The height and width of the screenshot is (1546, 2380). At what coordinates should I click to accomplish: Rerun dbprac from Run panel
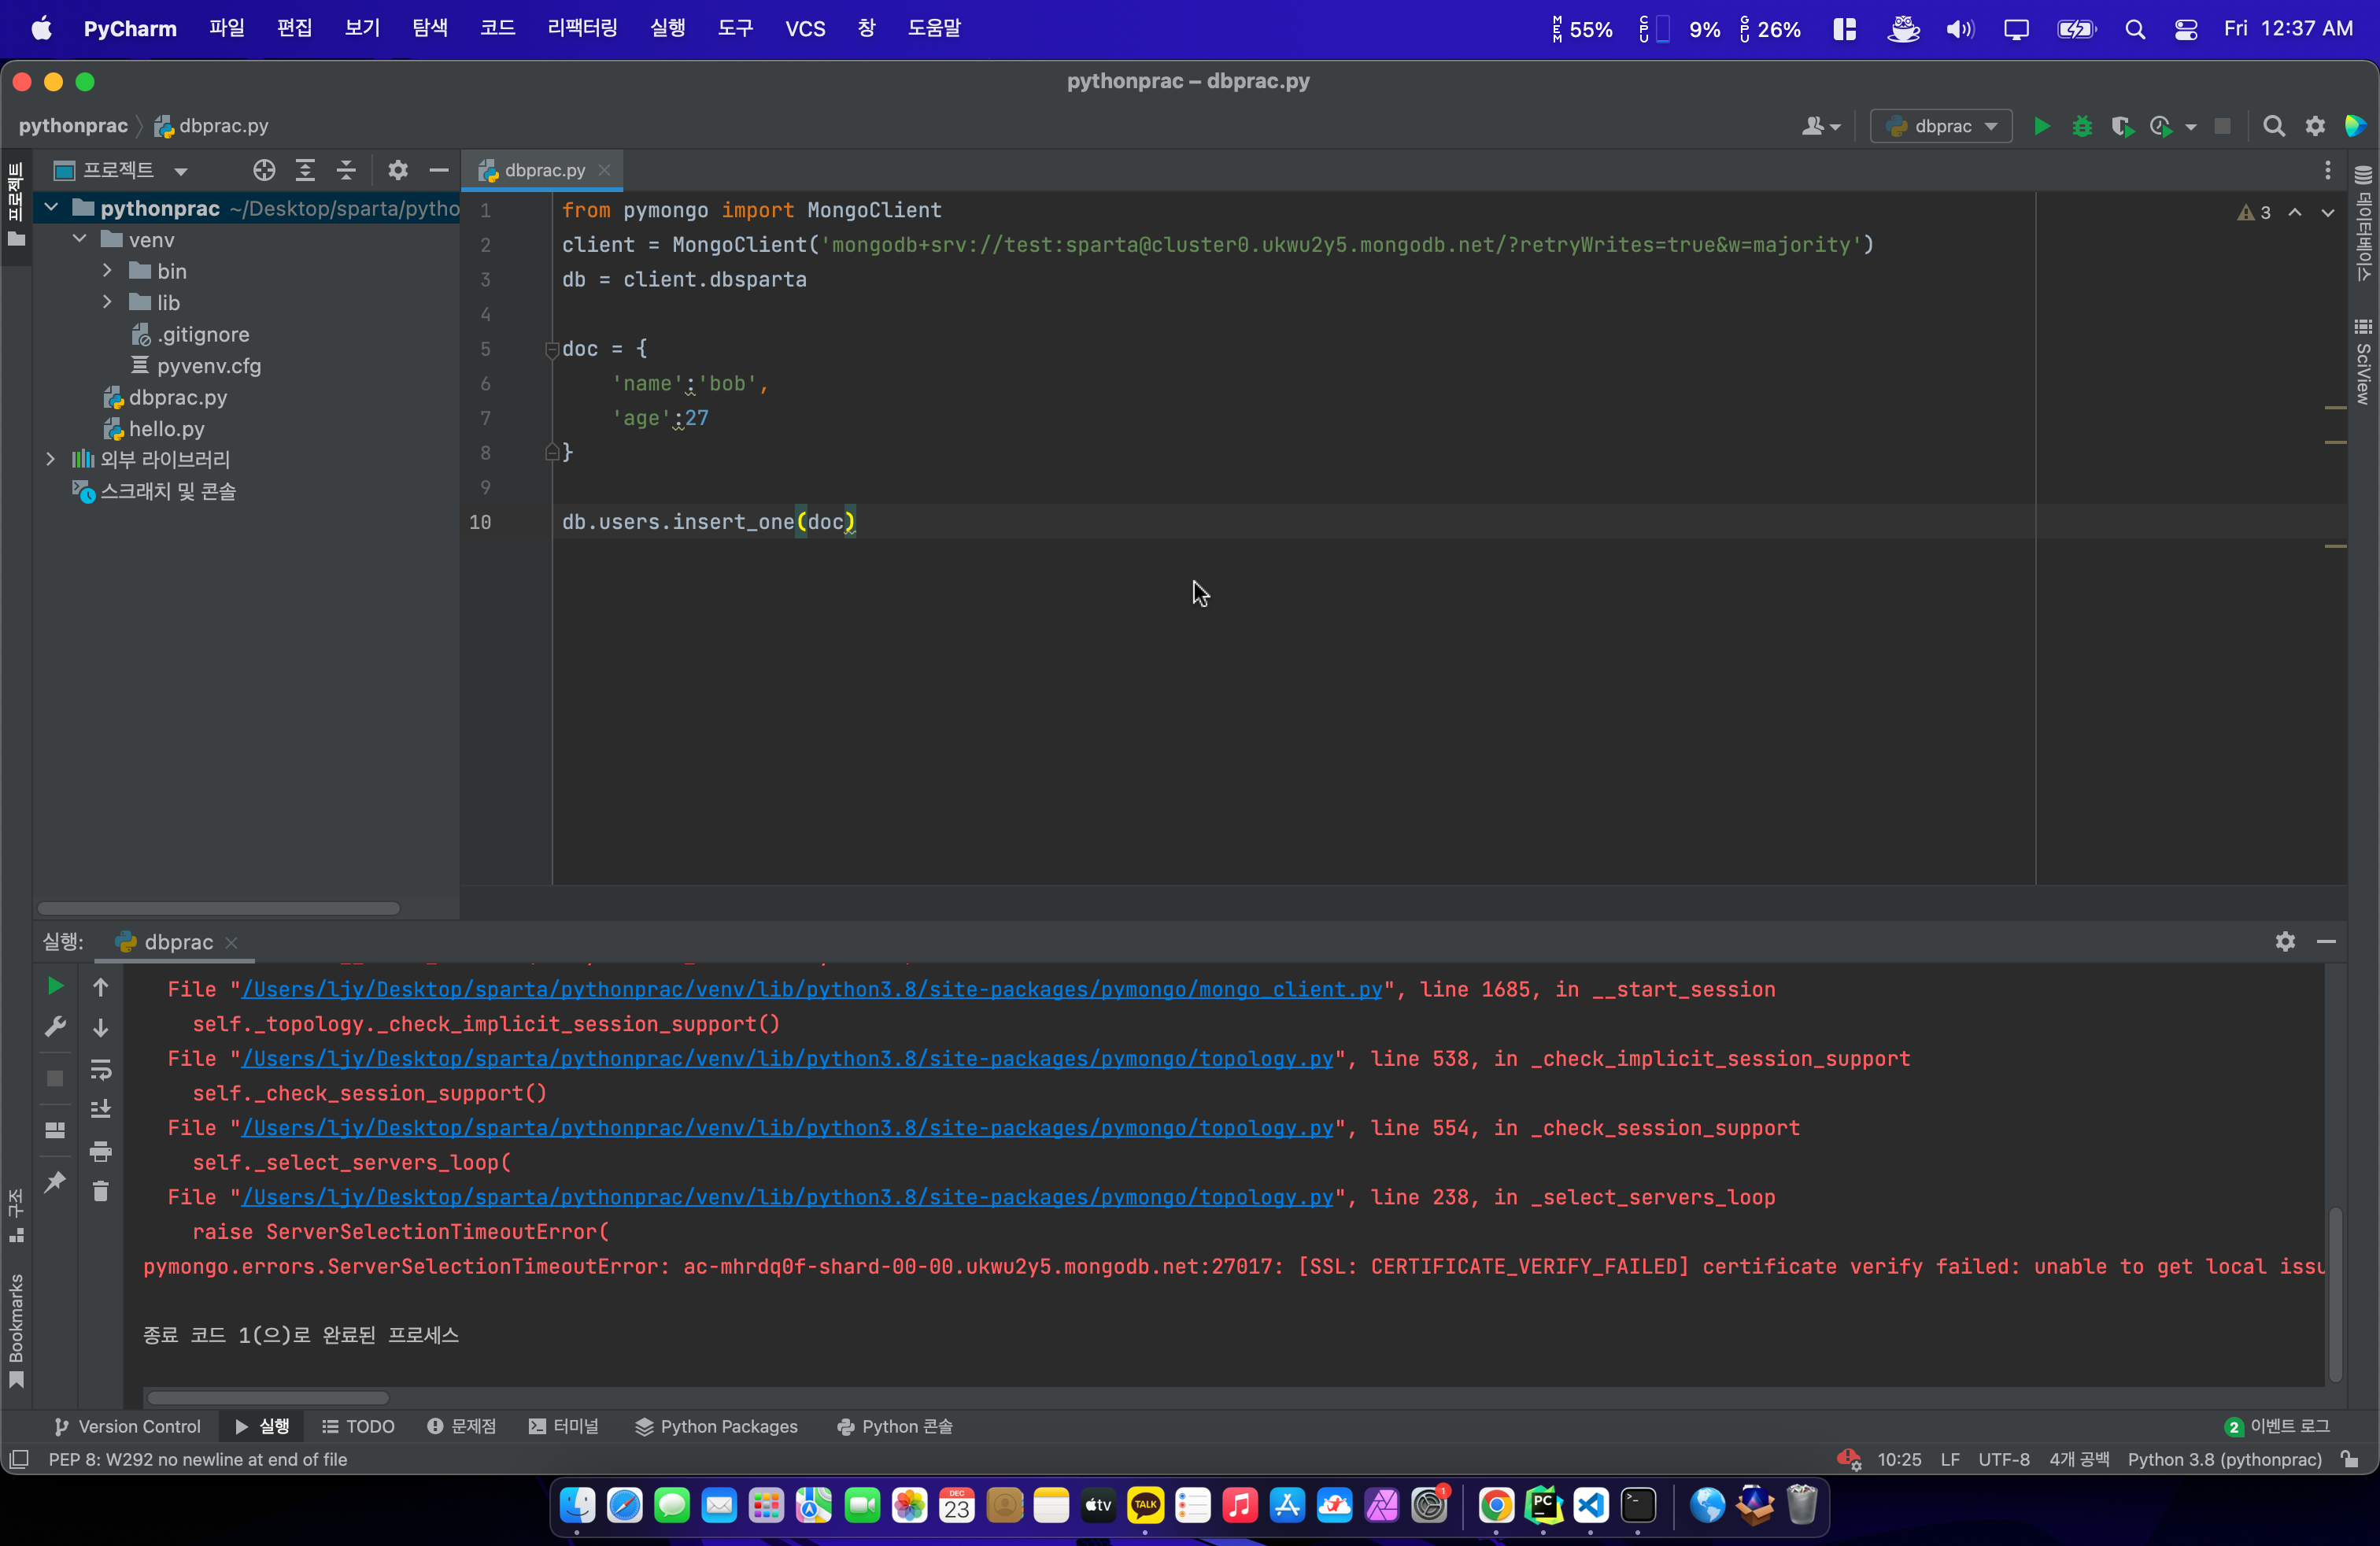coord(55,986)
